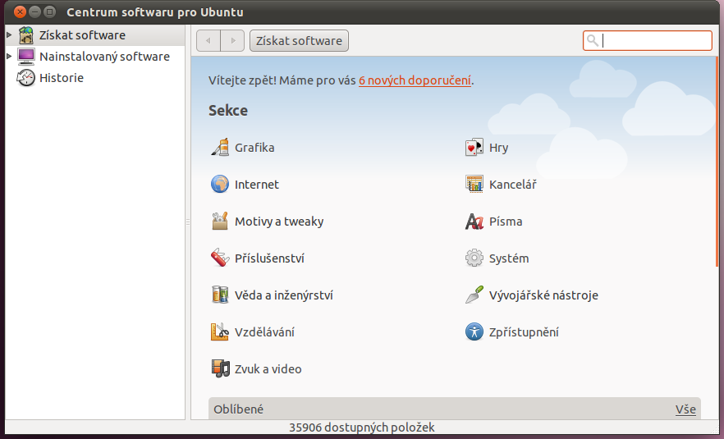724x439 pixels.
Task: Click the 35906 dostupných položek status text
Action: [361, 428]
